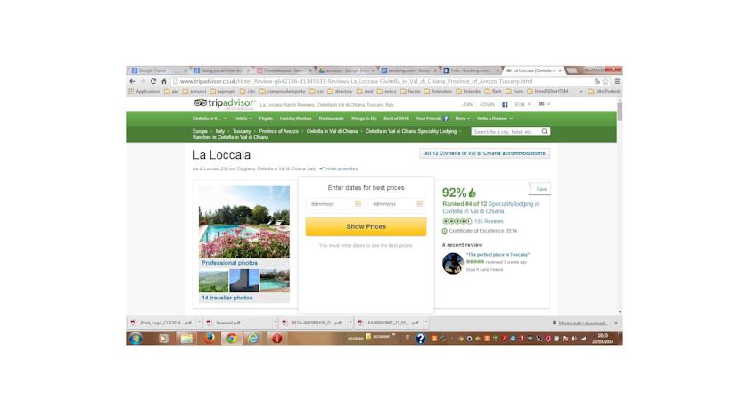
Task: Click the search magnifier icon
Action: click(x=545, y=131)
